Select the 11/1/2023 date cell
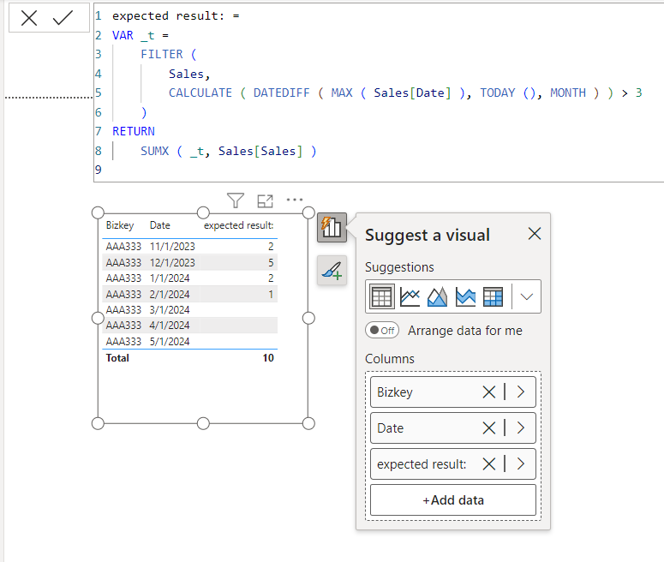Screen dimensions: 664x562 (172, 247)
